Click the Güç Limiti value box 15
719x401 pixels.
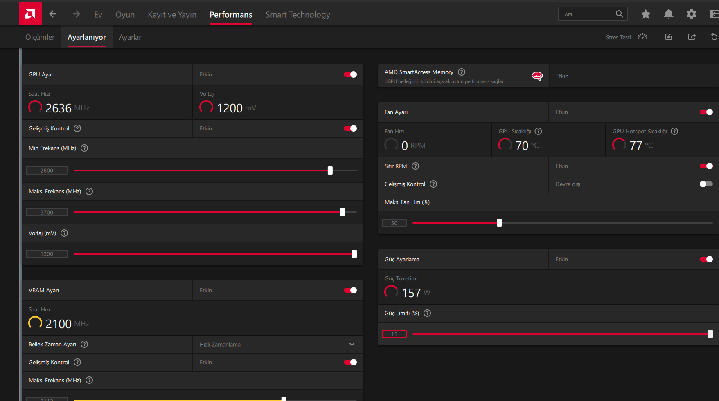pyautogui.click(x=394, y=334)
